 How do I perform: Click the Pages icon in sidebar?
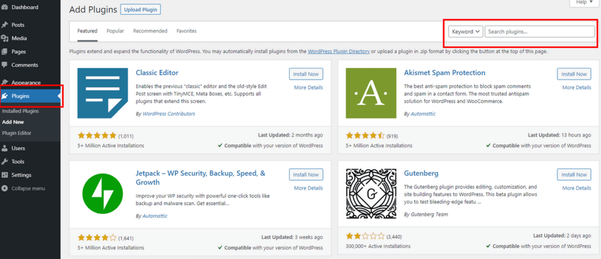(x=5, y=52)
